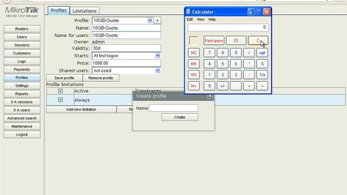
Task: Toggle the Active header checkbox
Action: 60,91
